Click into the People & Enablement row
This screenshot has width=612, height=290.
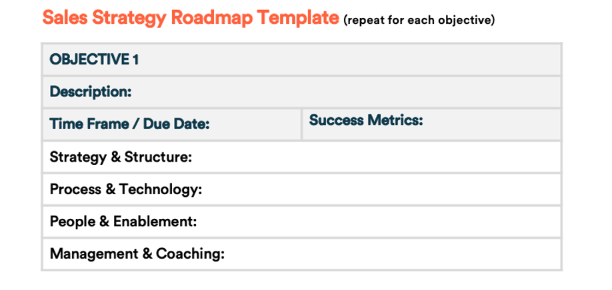point(301,221)
